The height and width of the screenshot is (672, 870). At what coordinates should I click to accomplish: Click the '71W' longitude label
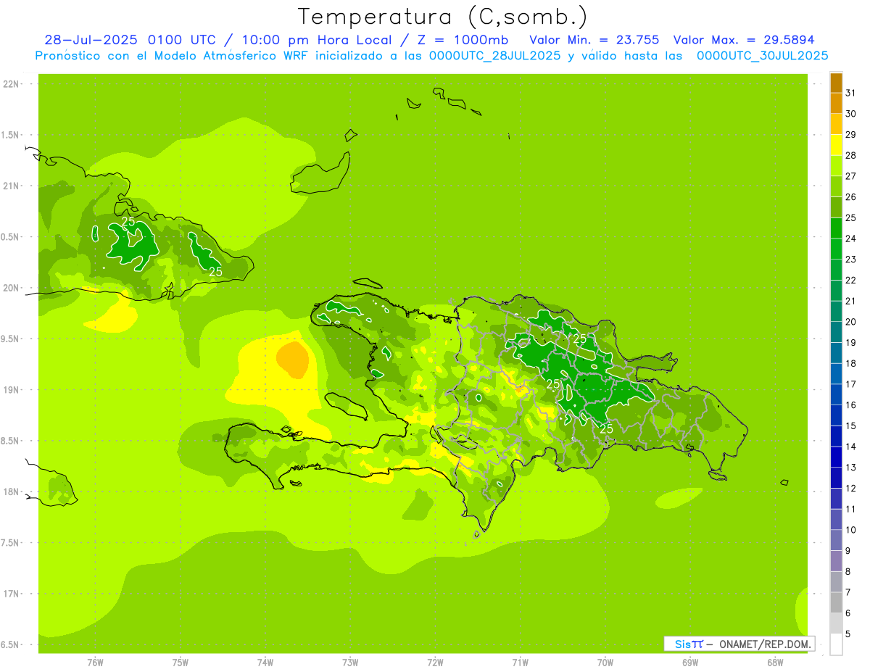[x=520, y=663]
